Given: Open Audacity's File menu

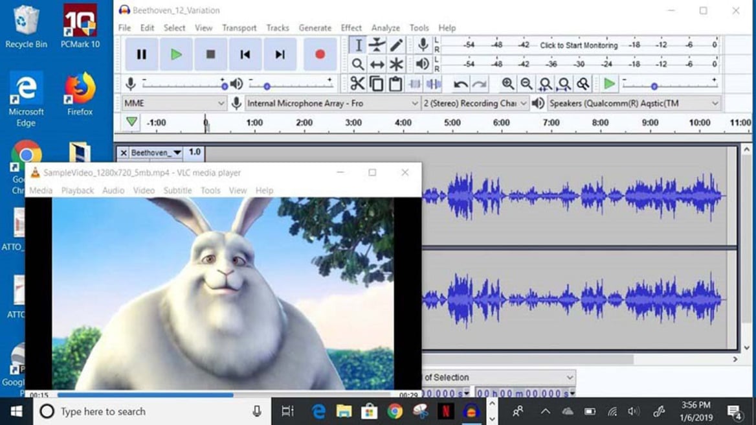Looking at the screenshot, I should coord(124,28).
